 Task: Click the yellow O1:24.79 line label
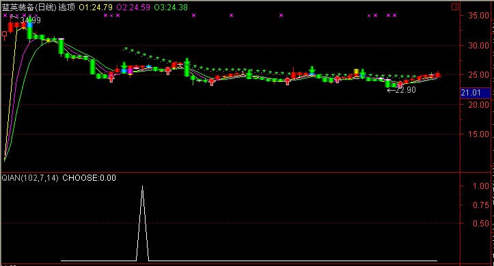96,8
